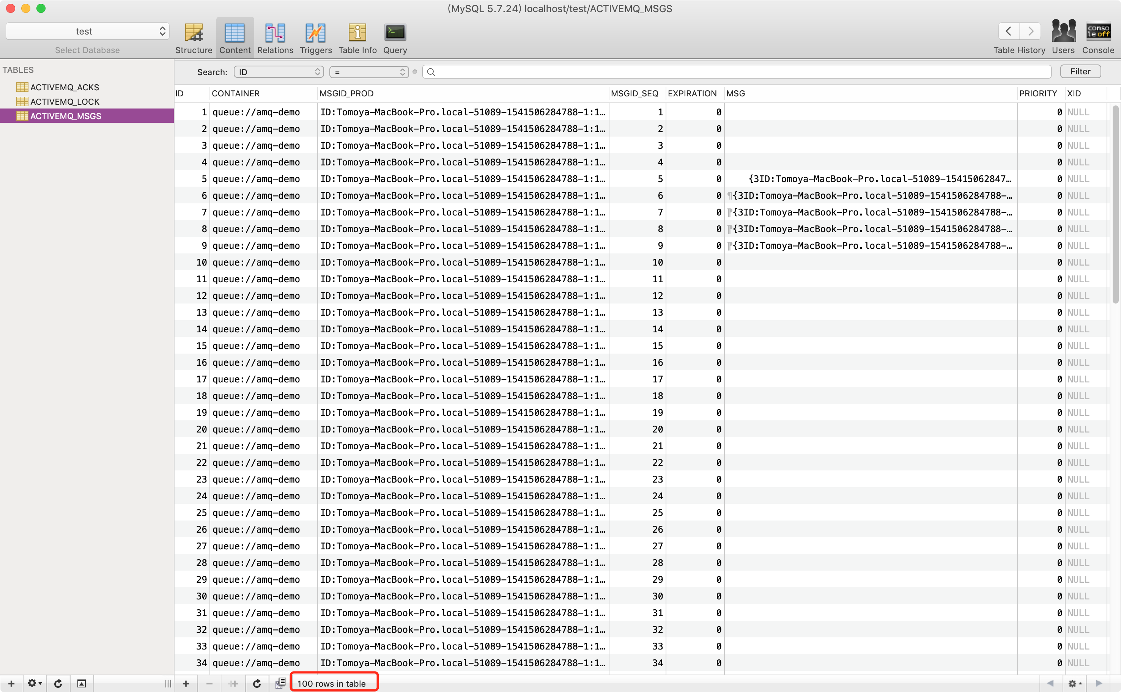Viewport: 1121px width, 692px height.
Task: Open the Relations view
Action: pyautogui.click(x=275, y=38)
